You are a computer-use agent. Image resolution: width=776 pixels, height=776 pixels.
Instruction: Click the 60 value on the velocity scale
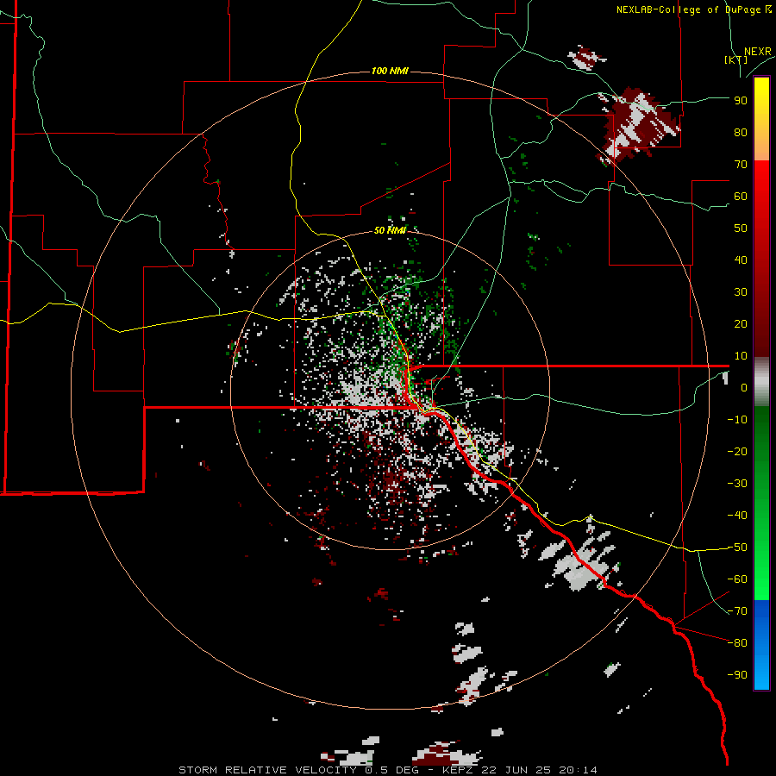[x=741, y=197]
